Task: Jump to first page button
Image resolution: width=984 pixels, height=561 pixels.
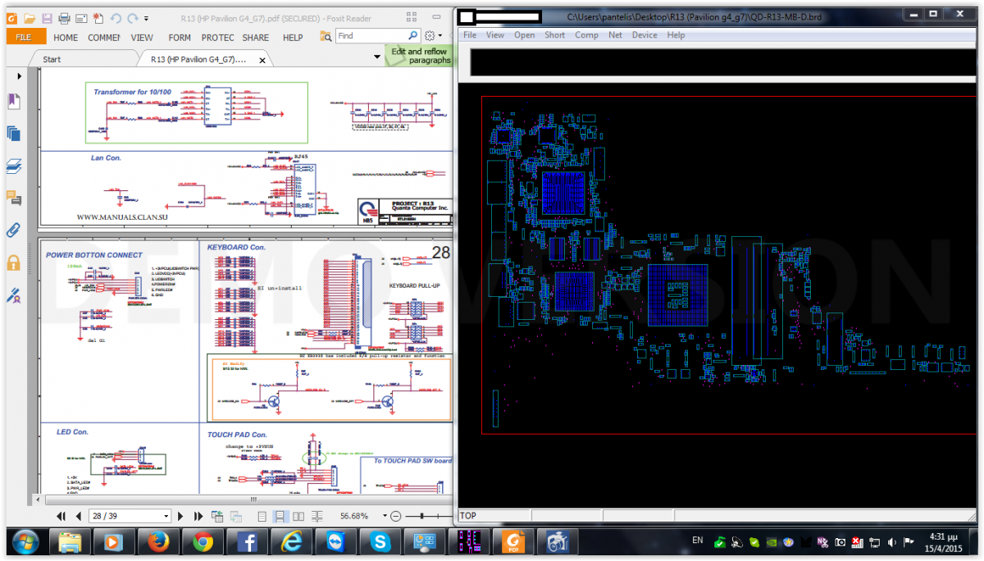Action: (61, 517)
